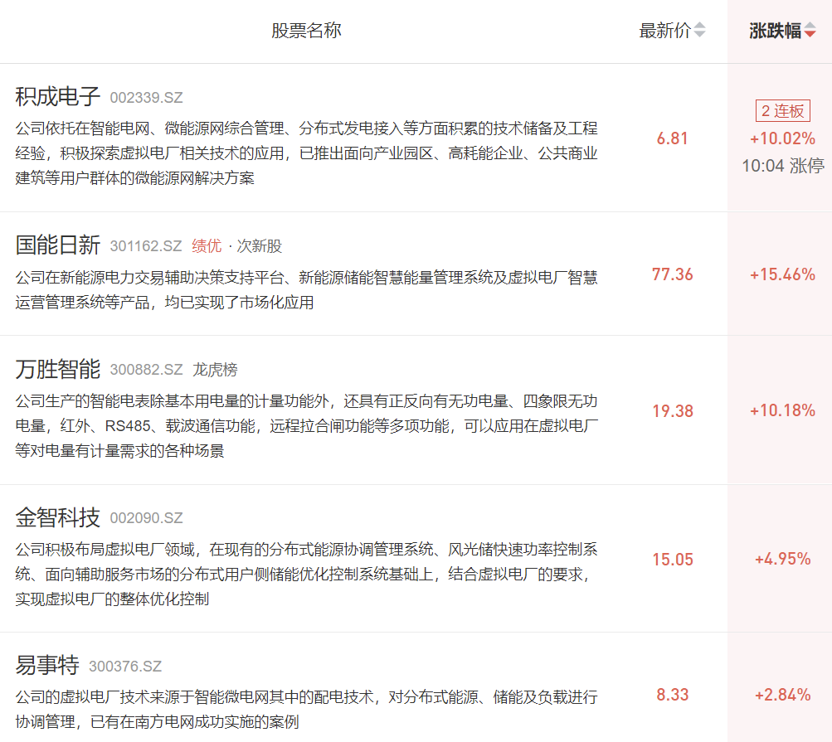The width and height of the screenshot is (832, 742).
Task: Click price 8.33
Action: tap(672, 695)
